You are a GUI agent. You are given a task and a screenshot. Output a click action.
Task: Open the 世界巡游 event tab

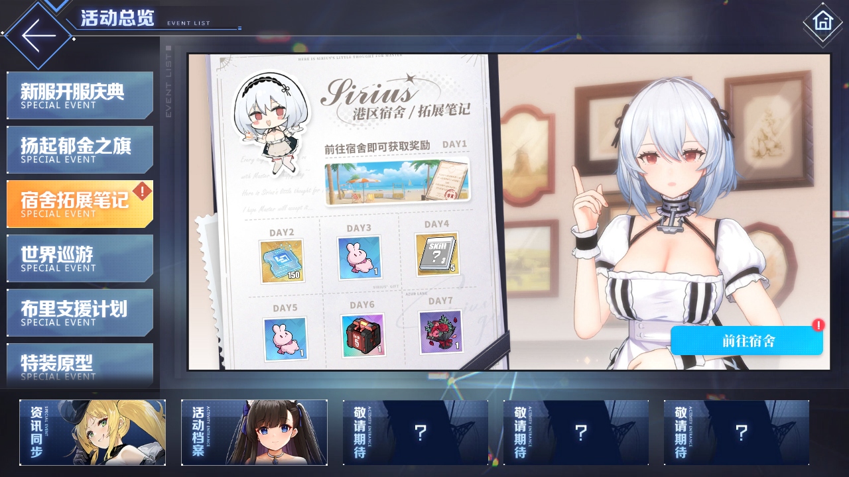tap(80, 258)
